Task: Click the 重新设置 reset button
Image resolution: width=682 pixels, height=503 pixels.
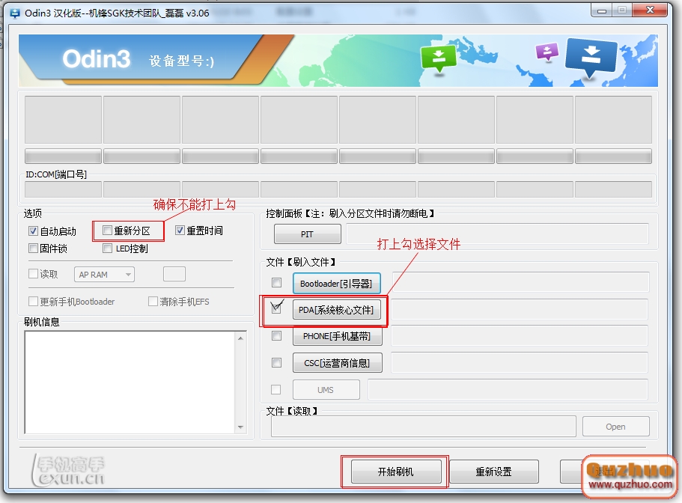Action: click(x=493, y=472)
